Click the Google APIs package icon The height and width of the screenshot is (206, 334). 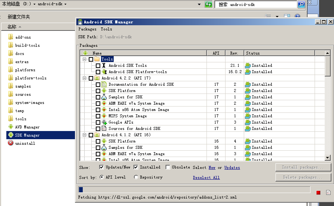click(x=104, y=122)
